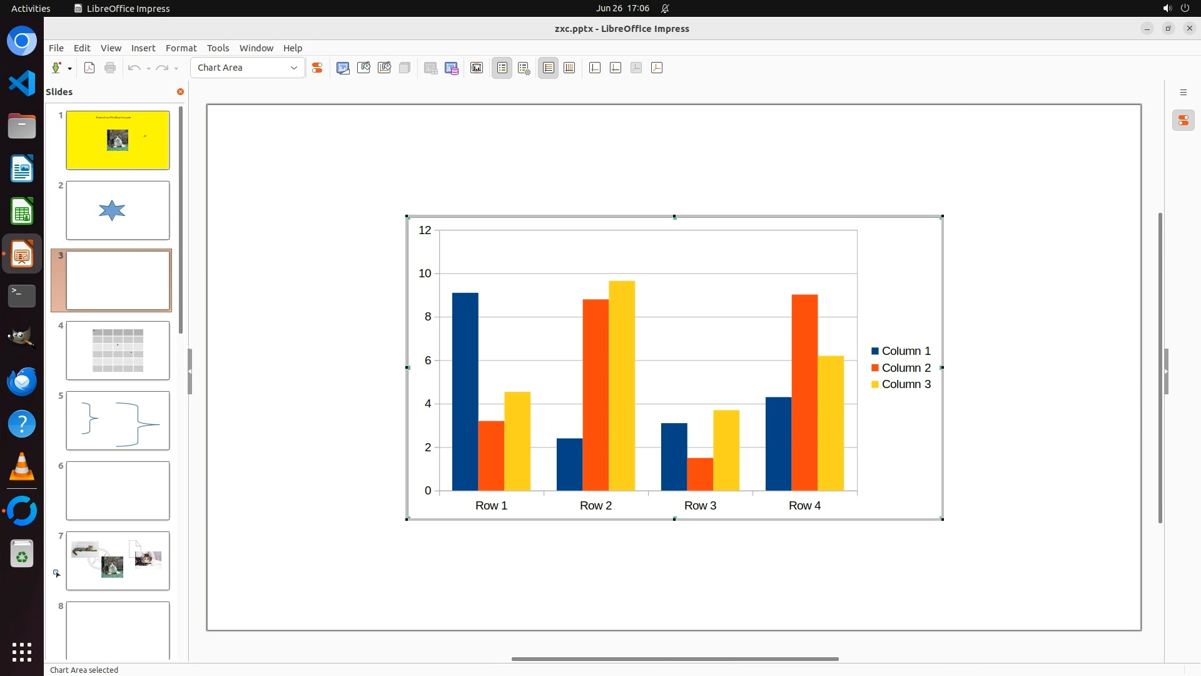Click the Print toolbar icon
1201x676 pixels.
(110, 68)
